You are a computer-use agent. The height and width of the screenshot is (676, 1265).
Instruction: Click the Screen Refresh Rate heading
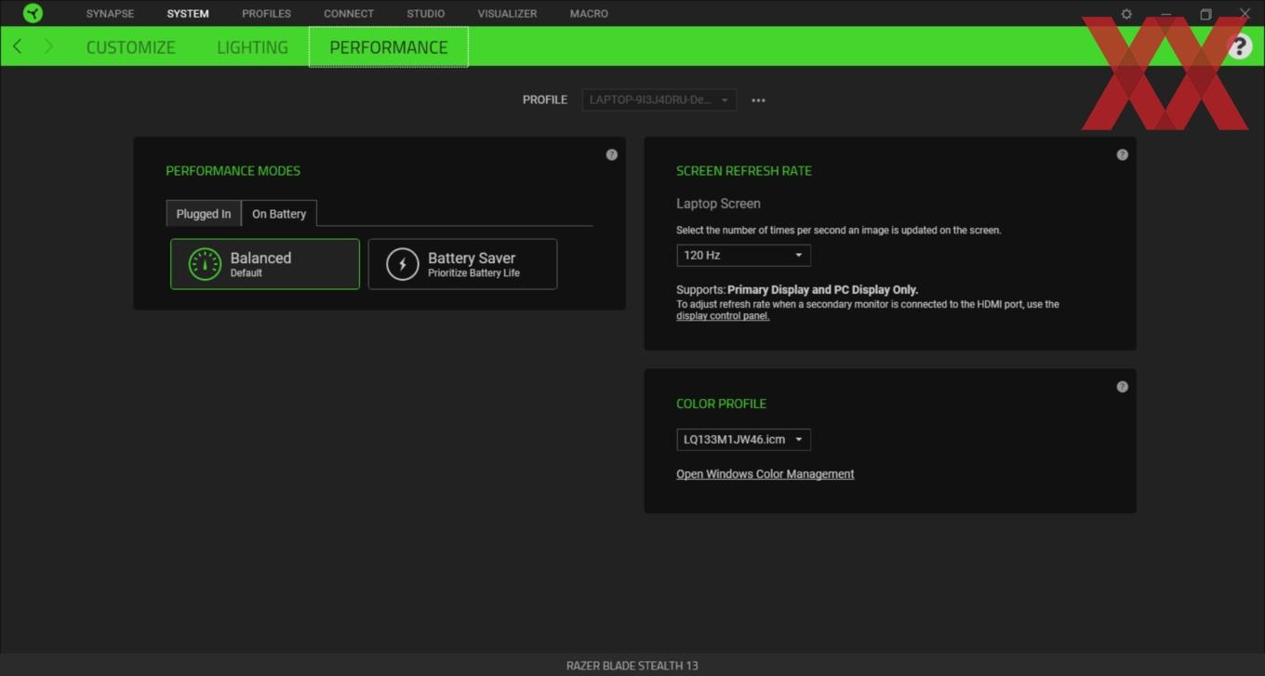pos(744,171)
